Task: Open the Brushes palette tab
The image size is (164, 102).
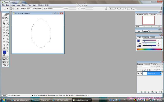Action: [x=112, y=9]
